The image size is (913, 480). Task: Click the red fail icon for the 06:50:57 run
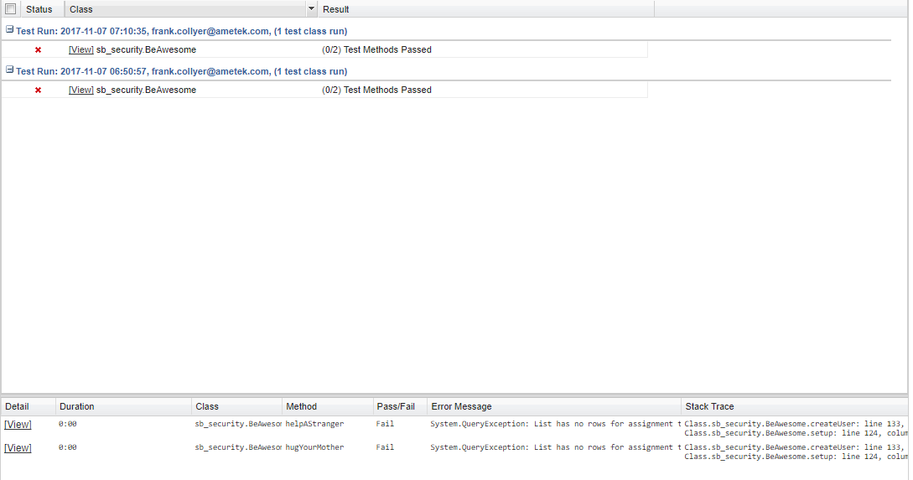click(x=38, y=90)
